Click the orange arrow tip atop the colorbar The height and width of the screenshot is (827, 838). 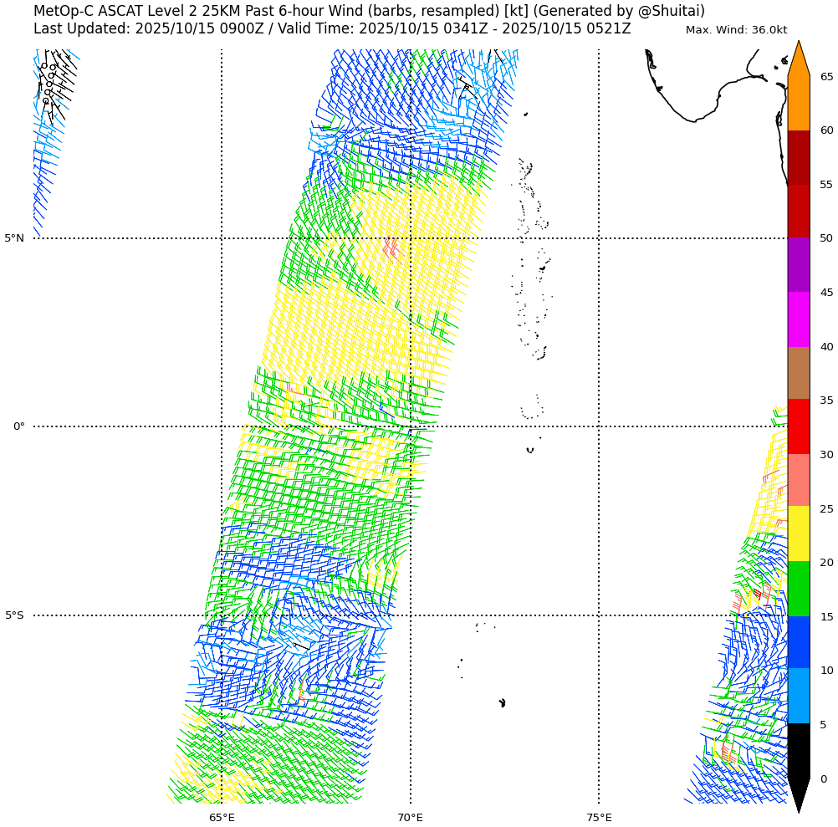pos(799,59)
